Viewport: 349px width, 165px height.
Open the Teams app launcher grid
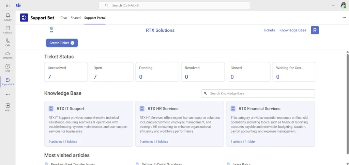8,5
